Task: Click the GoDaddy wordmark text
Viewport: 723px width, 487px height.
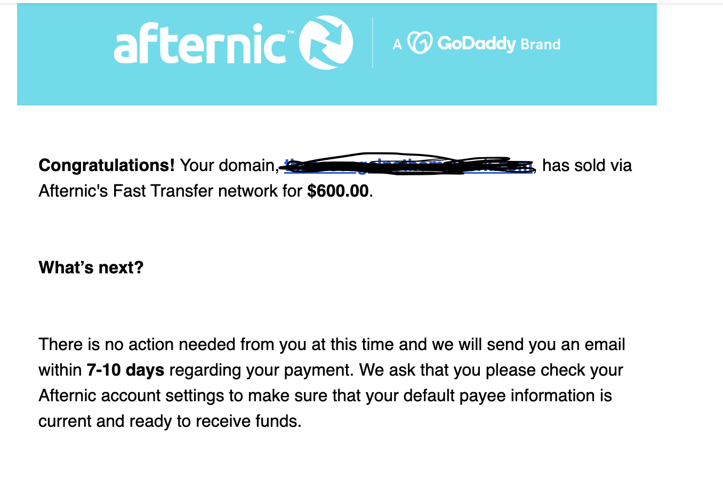Action: coord(477,43)
